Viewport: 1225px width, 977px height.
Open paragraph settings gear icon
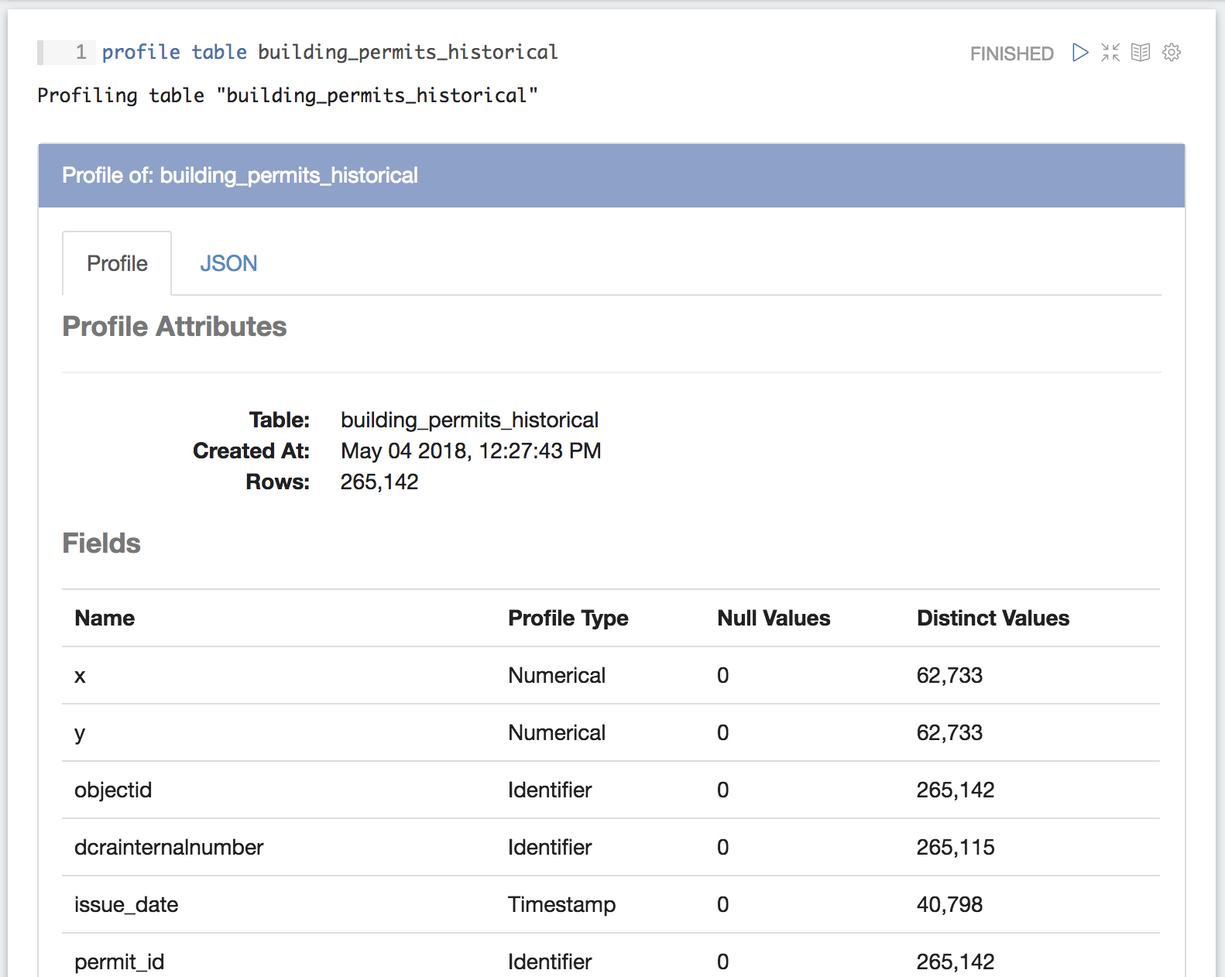pos(1172,53)
